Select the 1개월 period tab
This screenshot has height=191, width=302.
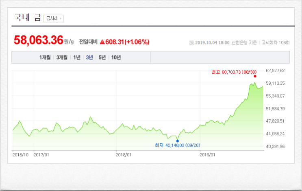coord(45,57)
